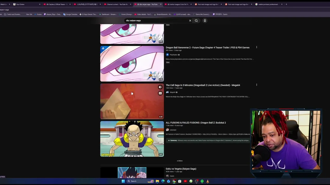The height and width of the screenshot is (185, 330).
Task: Open the StreamElements bookmark
Action: click(163, 14)
